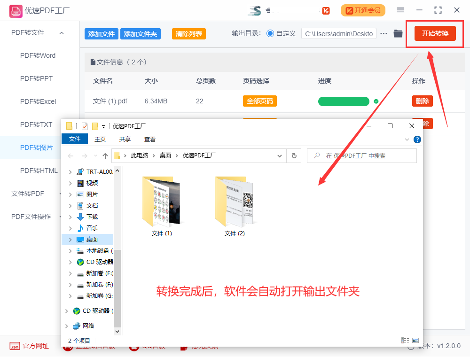Click the Explorer navigation pane scrollbar down arrow
This screenshot has width=470, height=357.
point(117,332)
